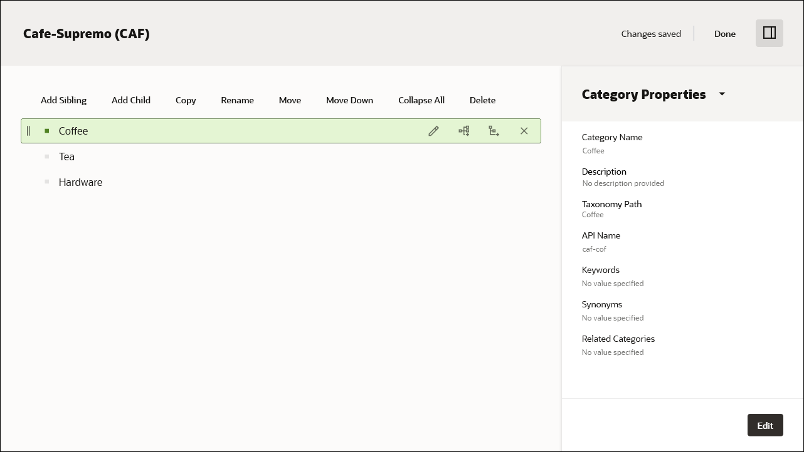804x452 pixels.
Task: Click the drag handle beside Coffee
Action: pyautogui.click(x=28, y=131)
